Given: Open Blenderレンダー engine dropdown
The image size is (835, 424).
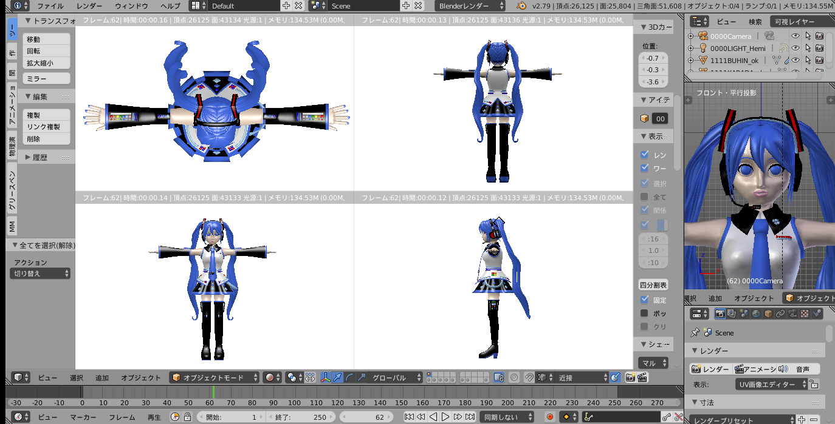Looking at the screenshot, I should (470, 5).
